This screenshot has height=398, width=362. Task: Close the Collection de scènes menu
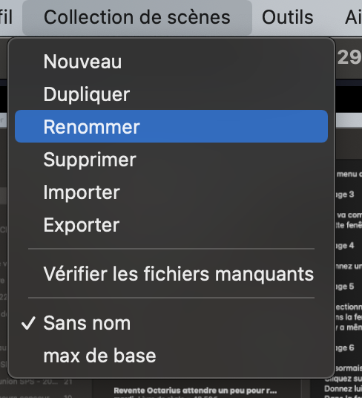(x=137, y=17)
